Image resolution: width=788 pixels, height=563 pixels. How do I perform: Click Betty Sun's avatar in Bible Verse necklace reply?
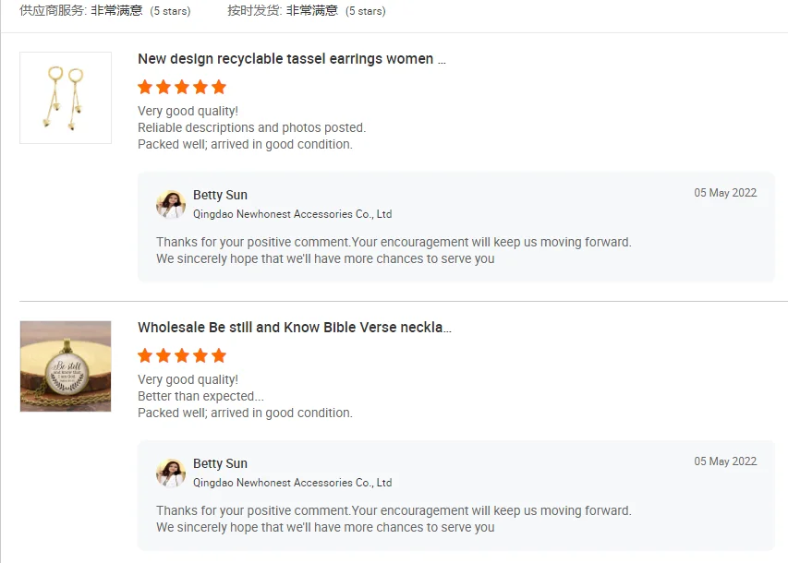pyautogui.click(x=171, y=473)
